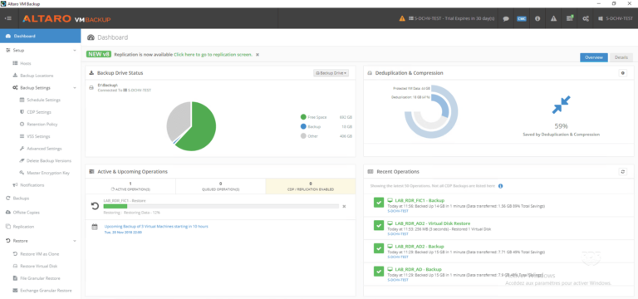The width and height of the screenshot is (638, 299).
Task: Click the orange trial warning icon
Action: 402,18
